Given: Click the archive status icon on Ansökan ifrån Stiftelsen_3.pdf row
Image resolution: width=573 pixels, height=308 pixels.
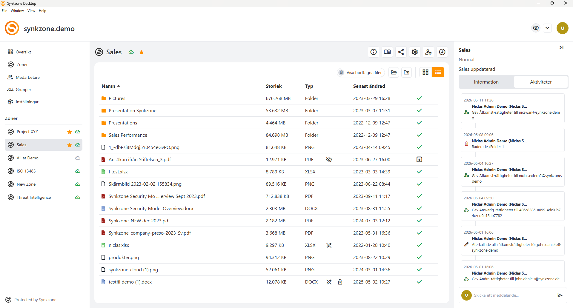Looking at the screenshot, I should [419, 159].
